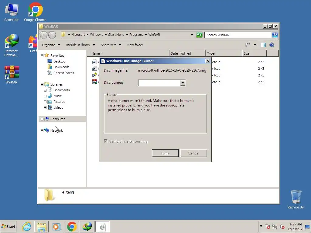
Task: Open the view options dropdown arrow
Action: pyautogui.click(x=255, y=45)
